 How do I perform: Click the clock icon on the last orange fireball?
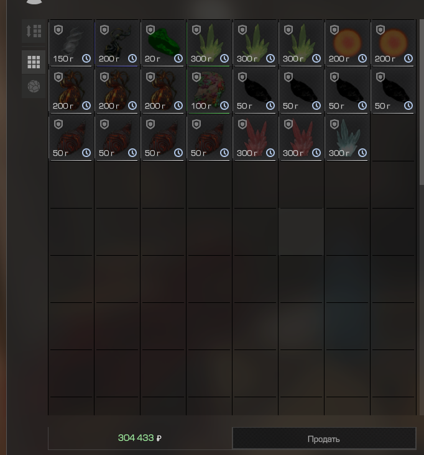pyautogui.click(x=408, y=58)
